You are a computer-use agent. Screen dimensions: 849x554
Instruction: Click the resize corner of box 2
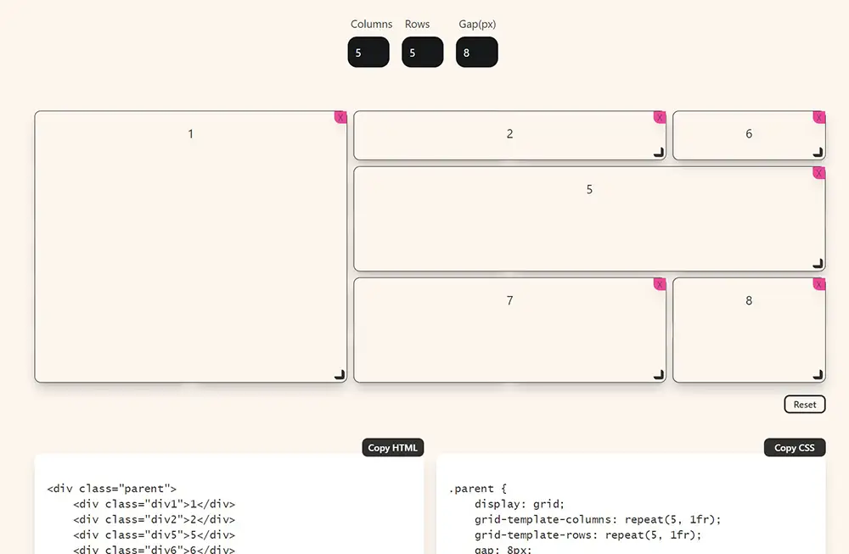coord(659,152)
